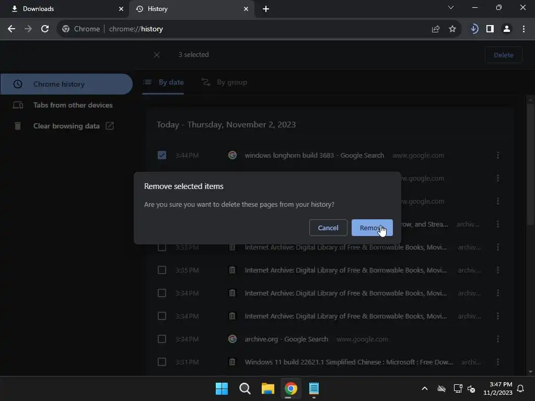
Task: Check the second 3:35 PM Internet Archive entry
Action: (162, 270)
